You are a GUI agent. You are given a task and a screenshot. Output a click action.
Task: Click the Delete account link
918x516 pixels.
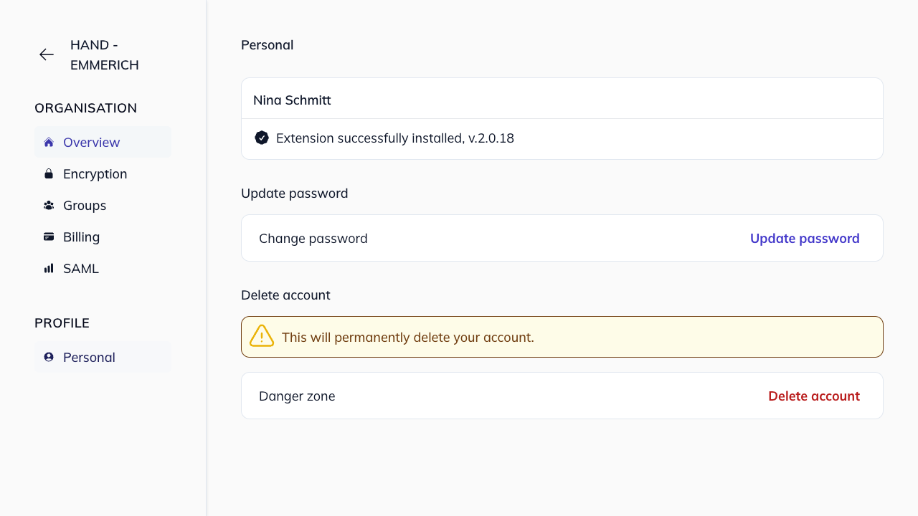[x=814, y=396]
